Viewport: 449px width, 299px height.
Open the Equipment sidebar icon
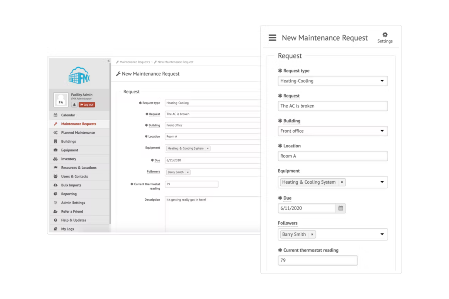pos(56,150)
